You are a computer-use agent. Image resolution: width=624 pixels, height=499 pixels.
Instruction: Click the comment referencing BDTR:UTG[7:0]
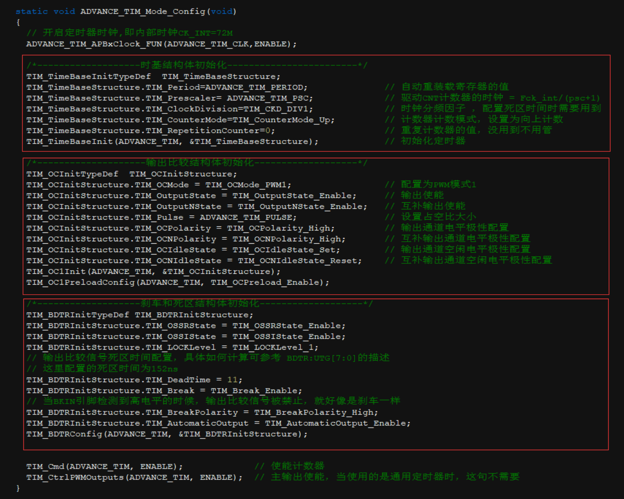pyautogui.click(x=208, y=357)
